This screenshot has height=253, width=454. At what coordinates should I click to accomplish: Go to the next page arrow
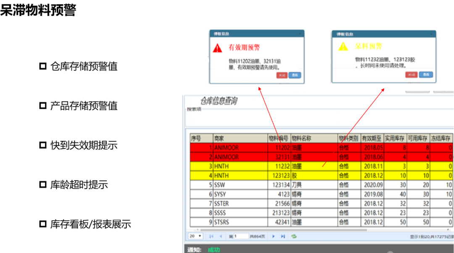tap(273, 237)
